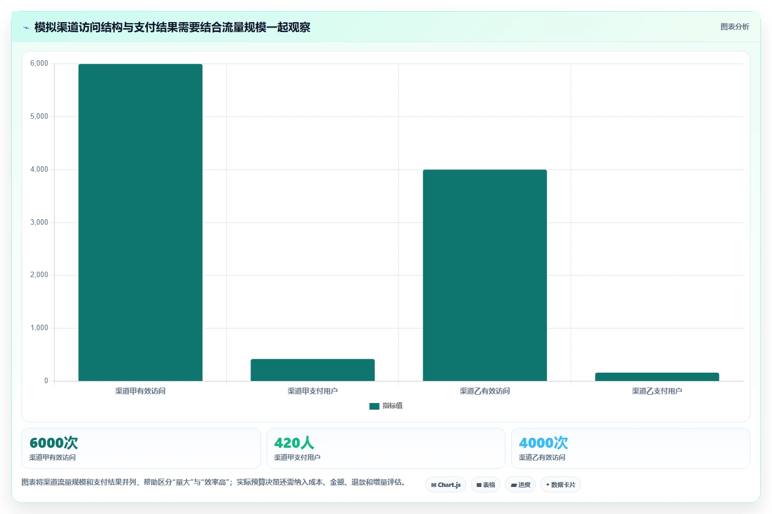Select the 表格 tag chip

point(486,485)
